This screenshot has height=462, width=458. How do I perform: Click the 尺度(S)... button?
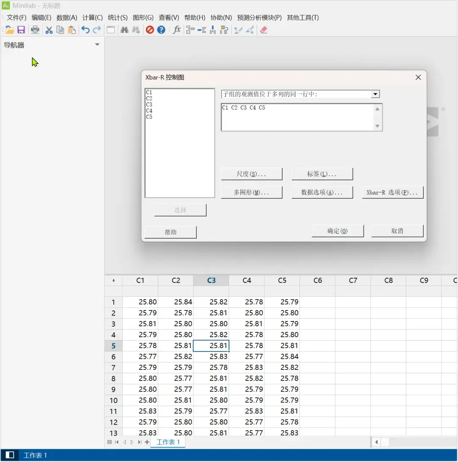click(x=251, y=174)
